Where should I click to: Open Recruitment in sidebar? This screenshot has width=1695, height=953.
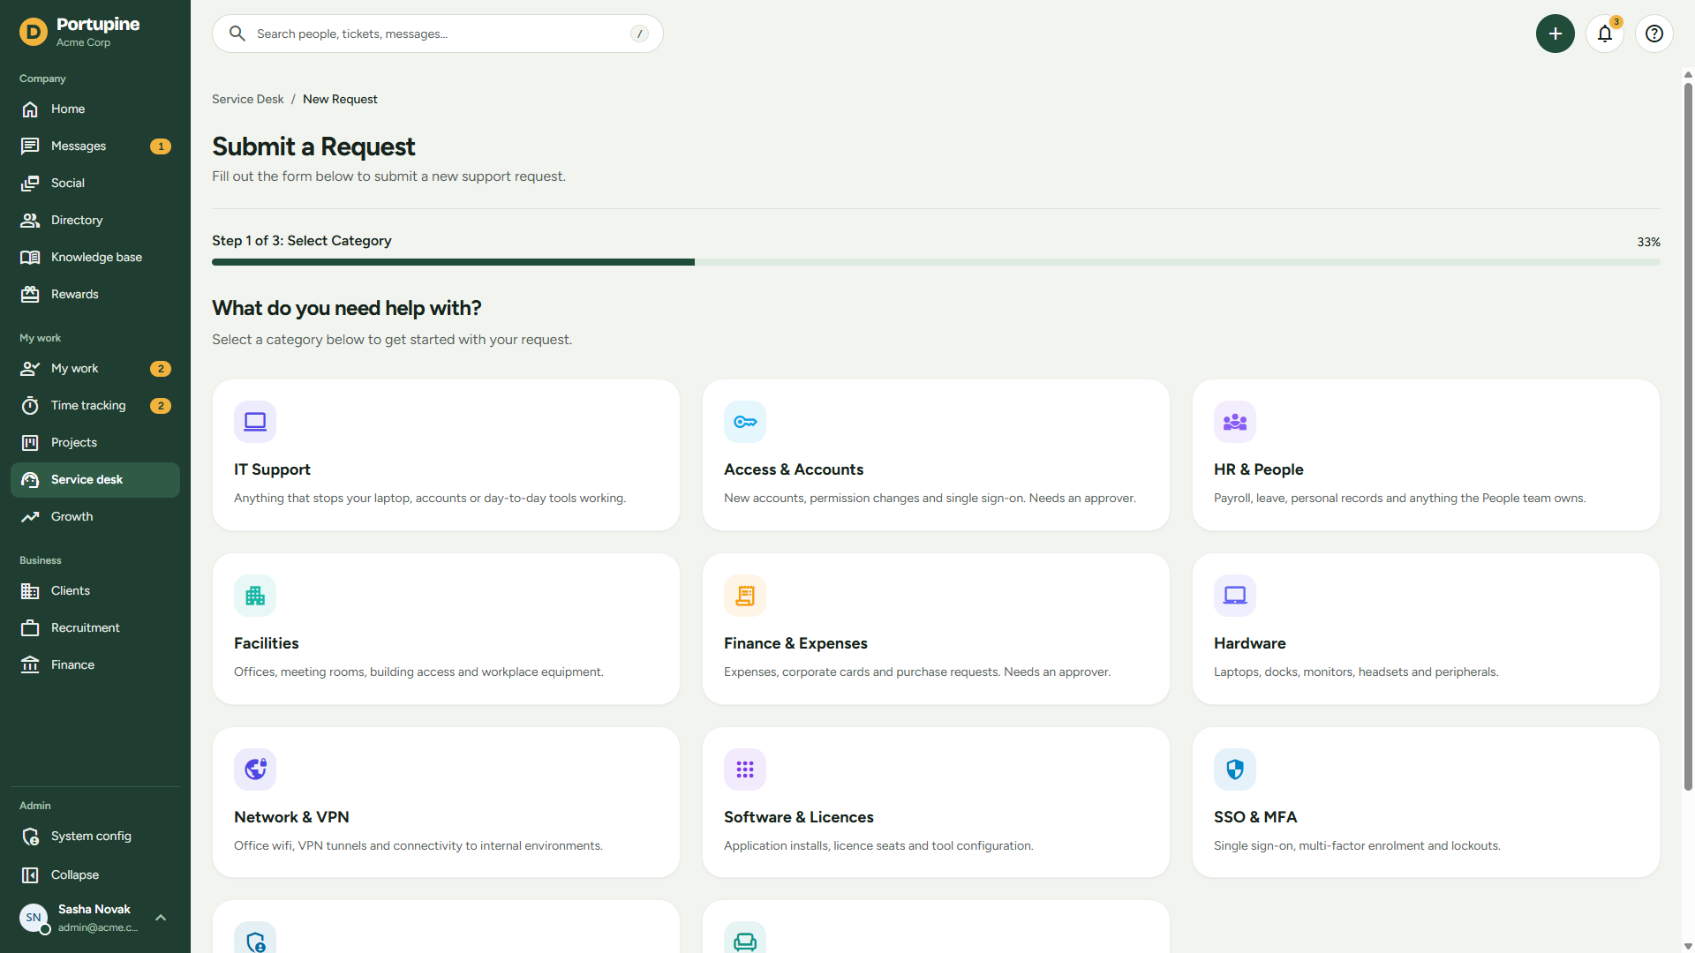(95, 628)
